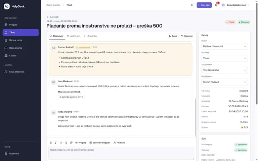Toggle Pregled preview in editor toolbar
Image resolution: width=258 pixels, height=161 pixels.
81,143
